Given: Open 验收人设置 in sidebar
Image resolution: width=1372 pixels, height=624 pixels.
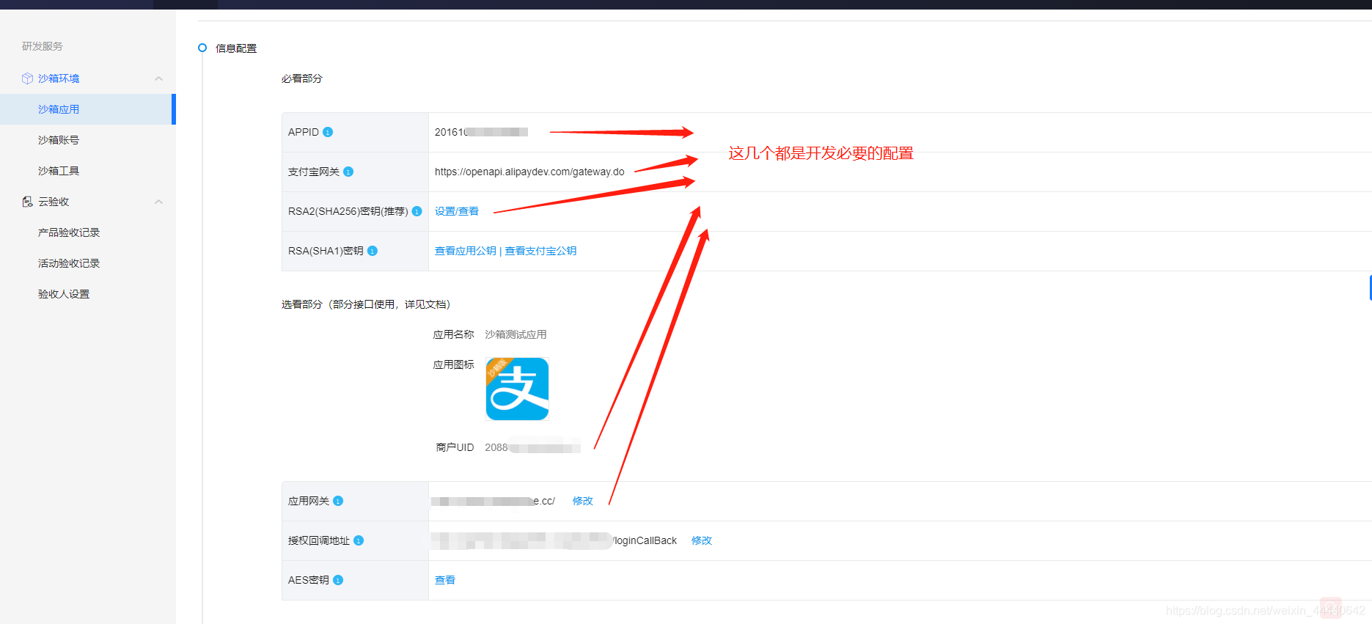Looking at the screenshot, I should 64,294.
